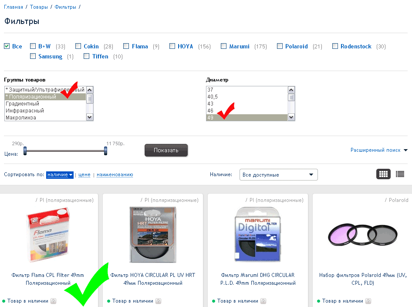Expand Расширенный поиск advanced search
This screenshot has width=412, height=307.
pyautogui.click(x=379, y=150)
